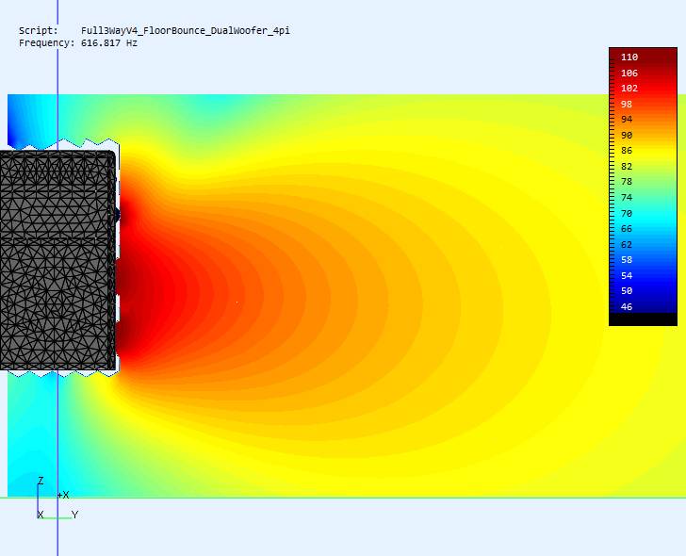Click the 98 label on color legend
The image size is (686, 556).
coord(627,104)
